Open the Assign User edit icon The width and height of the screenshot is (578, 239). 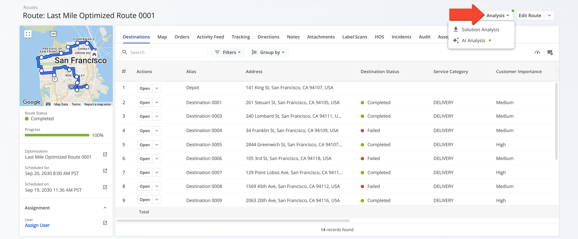pos(105,223)
